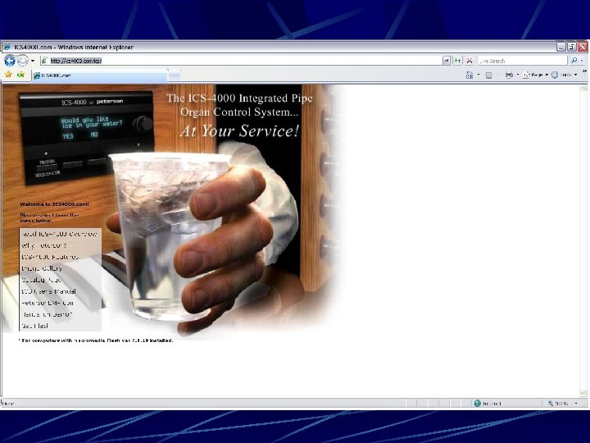
Task: Open search options dropdown arrow
Action: coord(582,61)
